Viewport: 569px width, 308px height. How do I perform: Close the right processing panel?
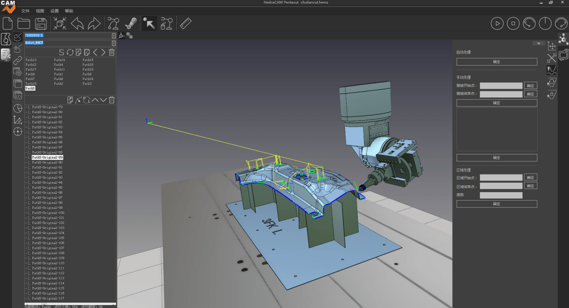[538, 43]
